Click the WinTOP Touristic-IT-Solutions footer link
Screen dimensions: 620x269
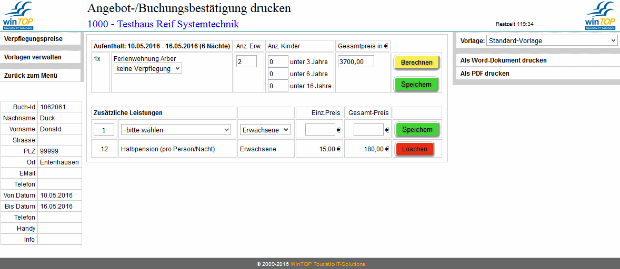[x=327, y=264]
